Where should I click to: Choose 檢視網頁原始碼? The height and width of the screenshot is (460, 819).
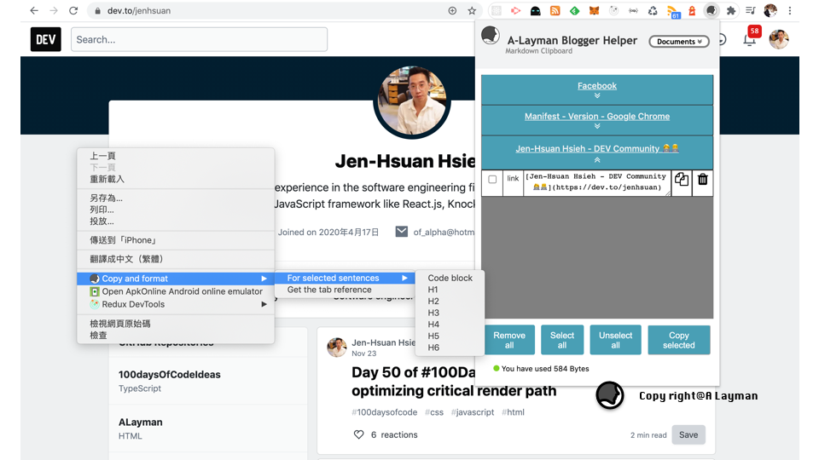pyautogui.click(x=176, y=324)
